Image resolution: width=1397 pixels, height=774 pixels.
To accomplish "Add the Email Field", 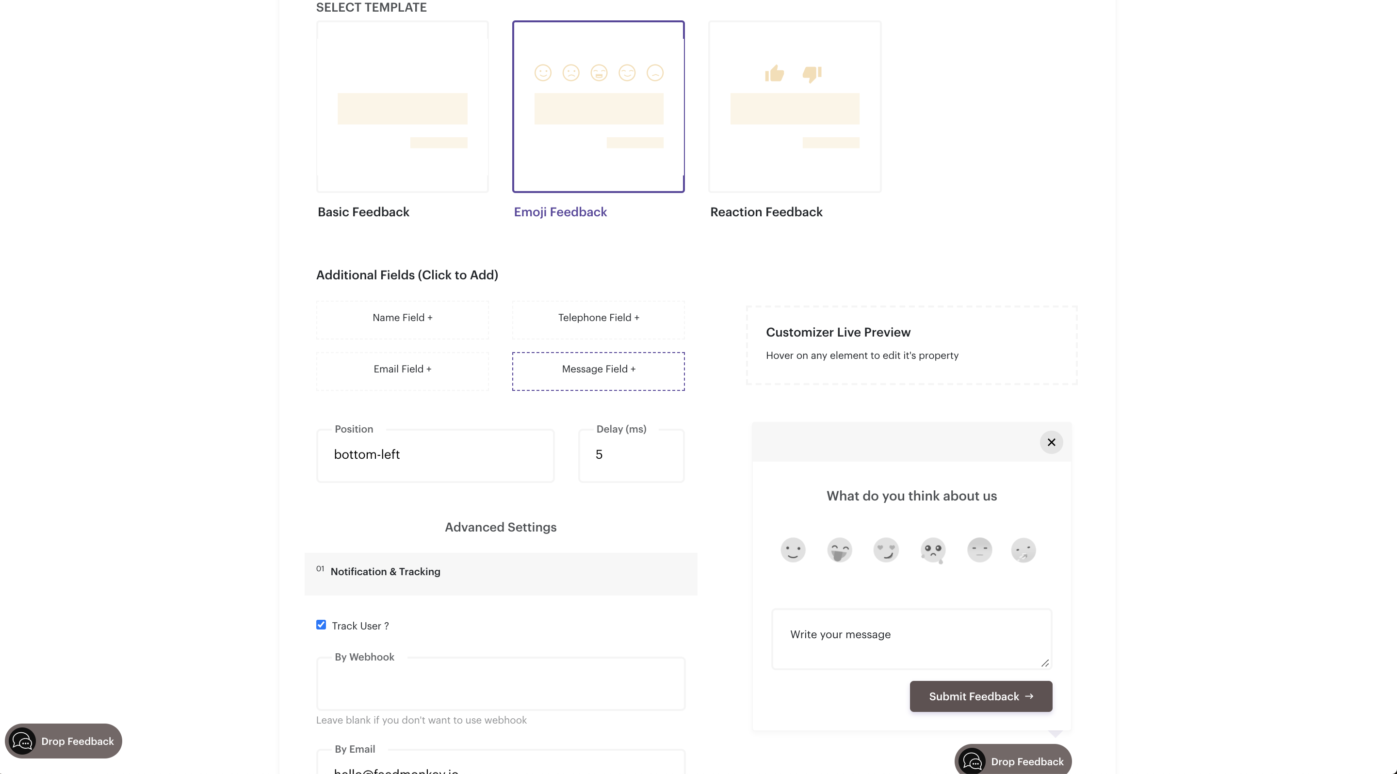I will [x=403, y=369].
